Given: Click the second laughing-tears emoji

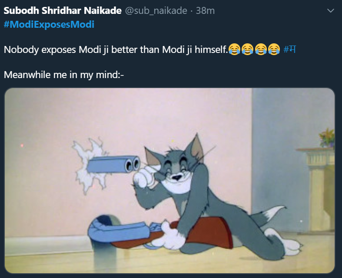Looking at the screenshot, I should (x=248, y=49).
